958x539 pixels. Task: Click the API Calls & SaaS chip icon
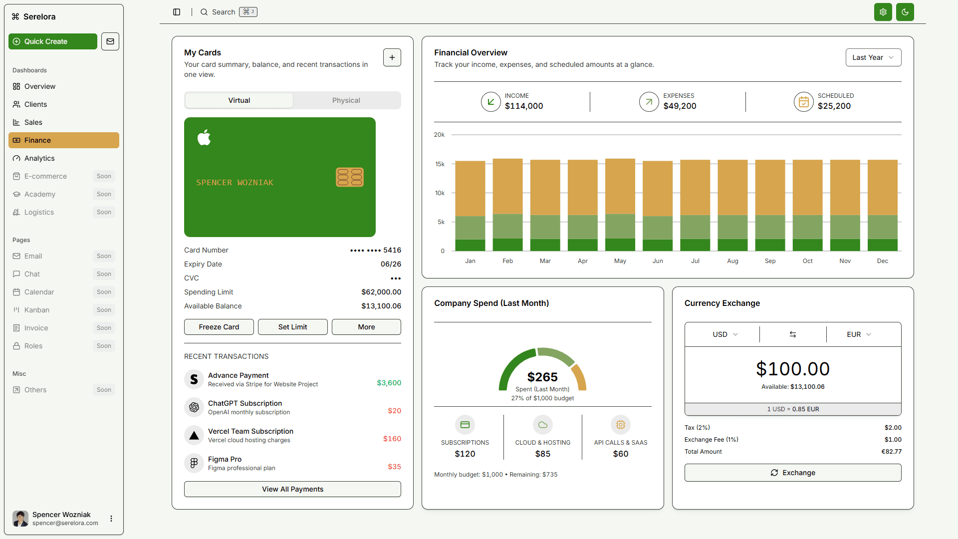pos(621,425)
